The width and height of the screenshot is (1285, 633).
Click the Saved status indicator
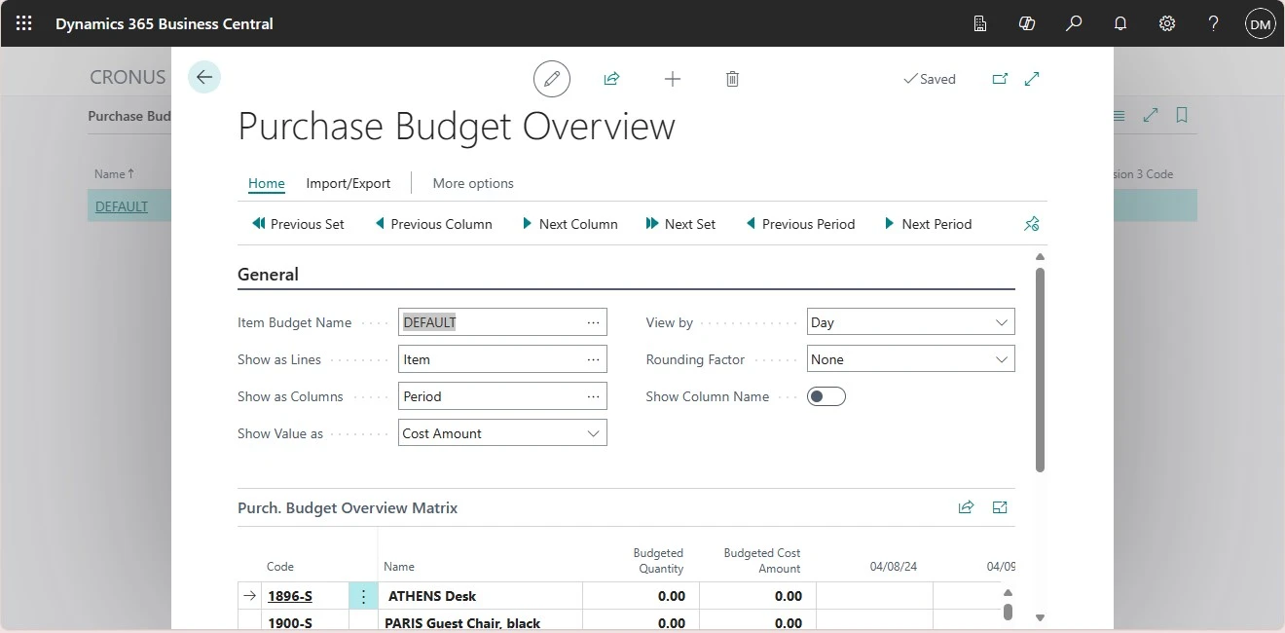point(930,79)
